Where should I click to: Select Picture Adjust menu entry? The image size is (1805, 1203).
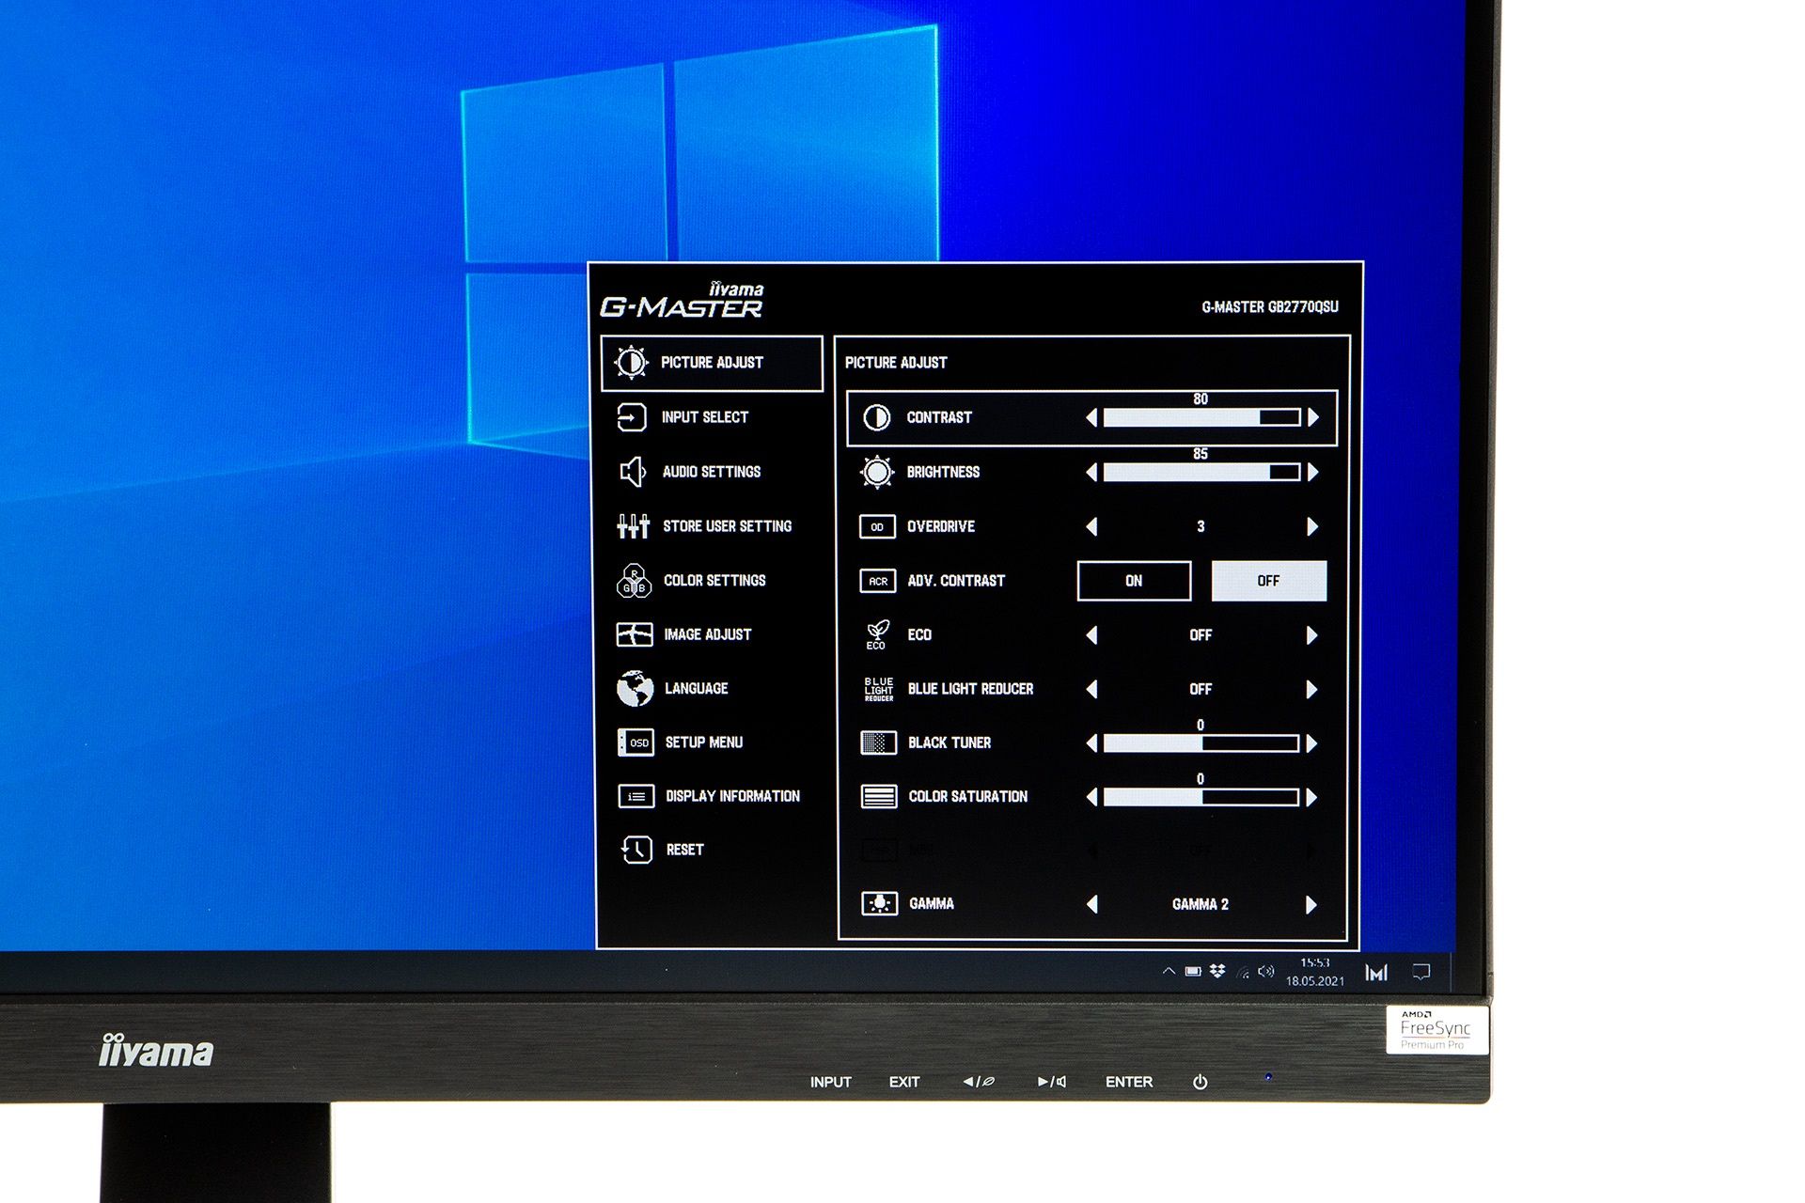click(x=712, y=363)
